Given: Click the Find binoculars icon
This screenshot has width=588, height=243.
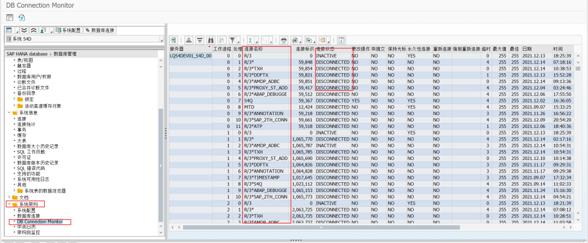Looking at the screenshot, I should tap(211, 40).
